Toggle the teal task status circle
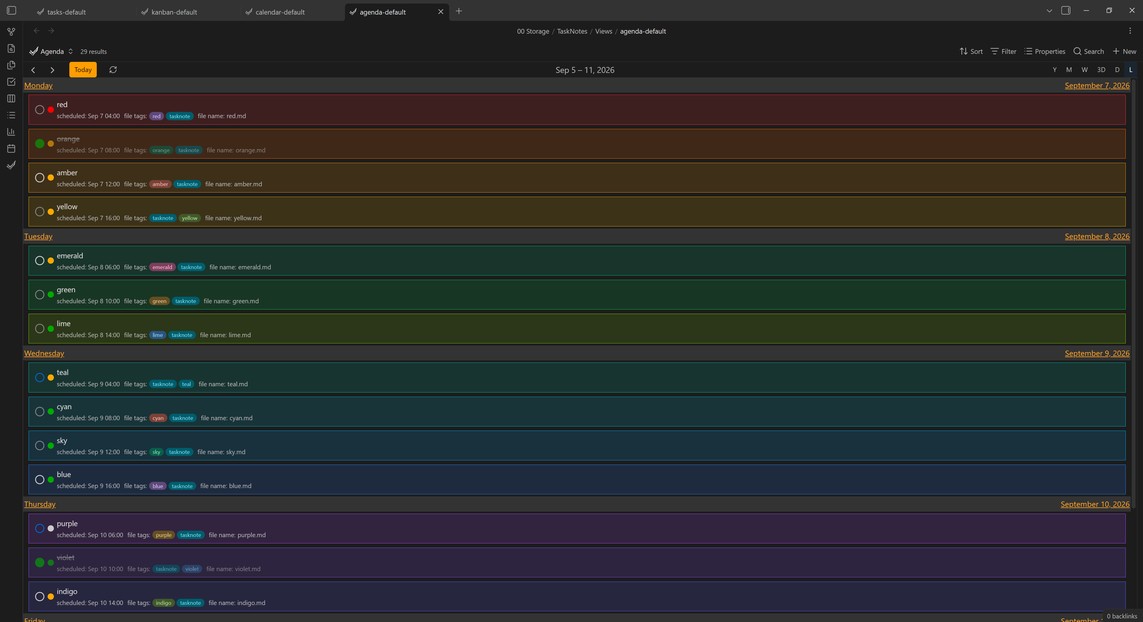 (40, 378)
